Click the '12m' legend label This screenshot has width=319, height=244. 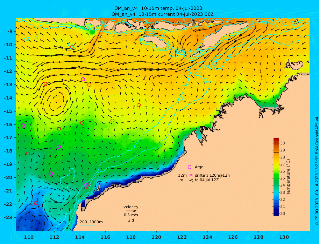click(182, 175)
